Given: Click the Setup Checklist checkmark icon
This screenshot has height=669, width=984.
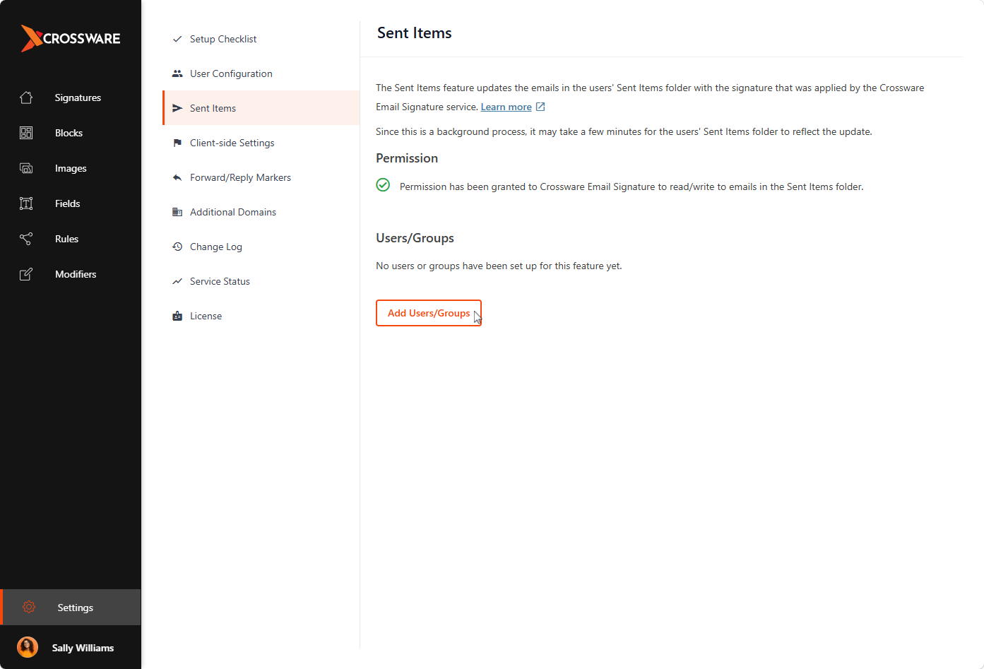Looking at the screenshot, I should click(x=177, y=39).
